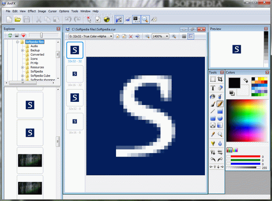272x201 pixels.
Task: Refresh Explorer with green arrows icon
Action: coord(10,35)
